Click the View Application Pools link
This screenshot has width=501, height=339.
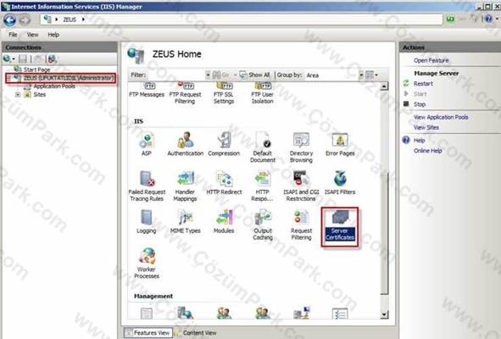[441, 117]
